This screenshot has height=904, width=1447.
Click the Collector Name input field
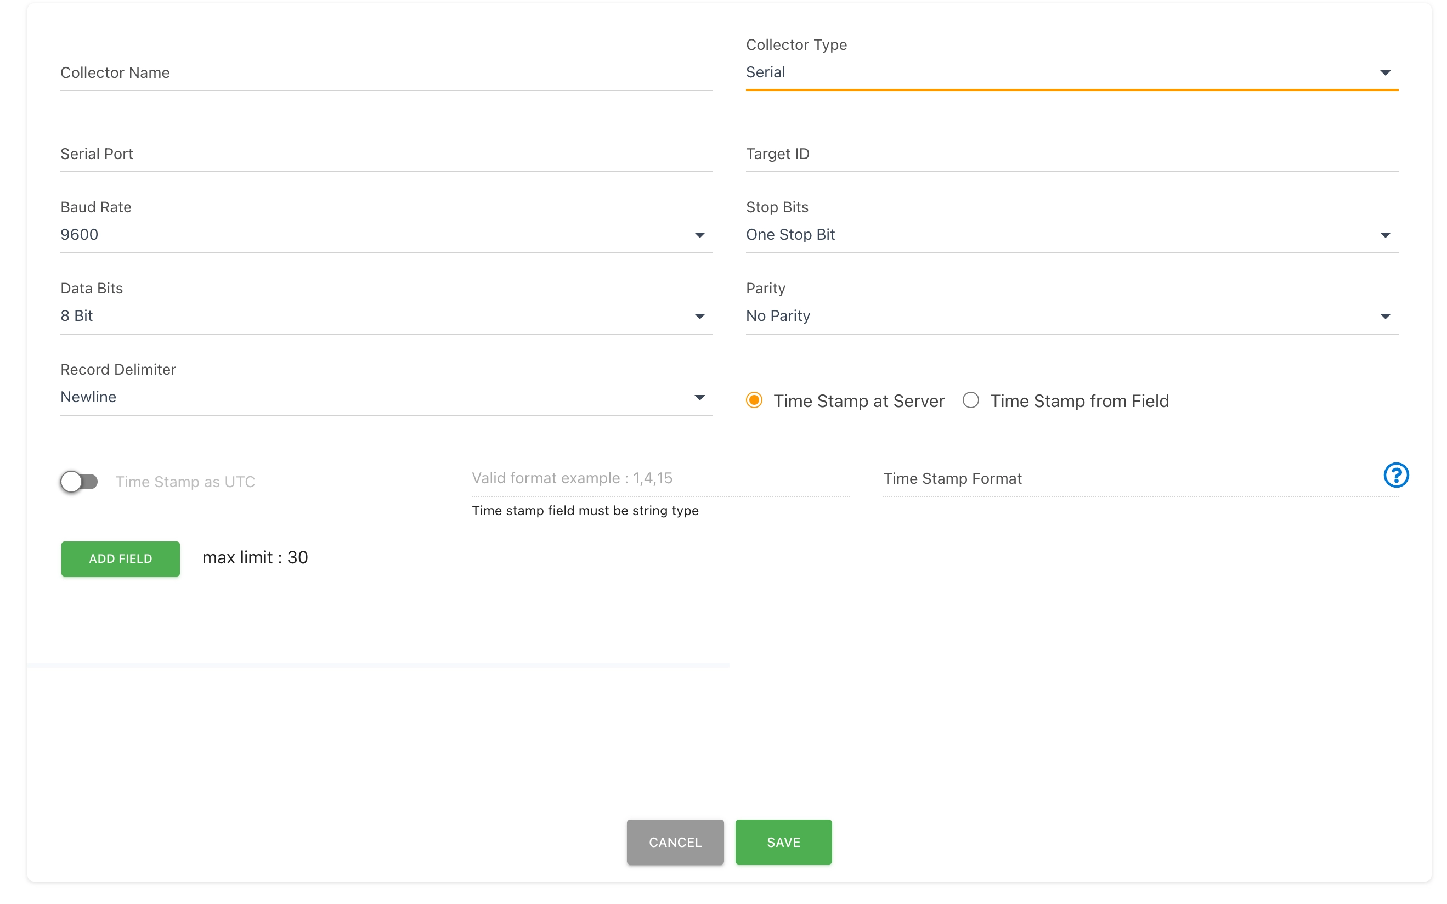coord(386,72)
